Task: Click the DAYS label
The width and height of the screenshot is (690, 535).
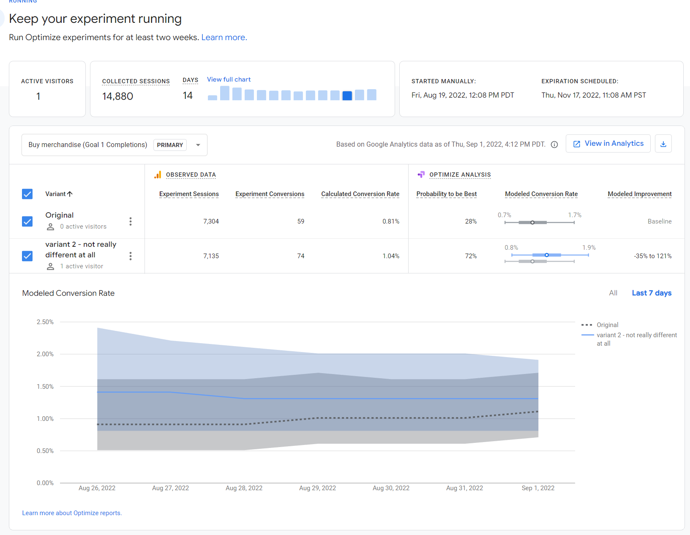Action: point(190,80)
